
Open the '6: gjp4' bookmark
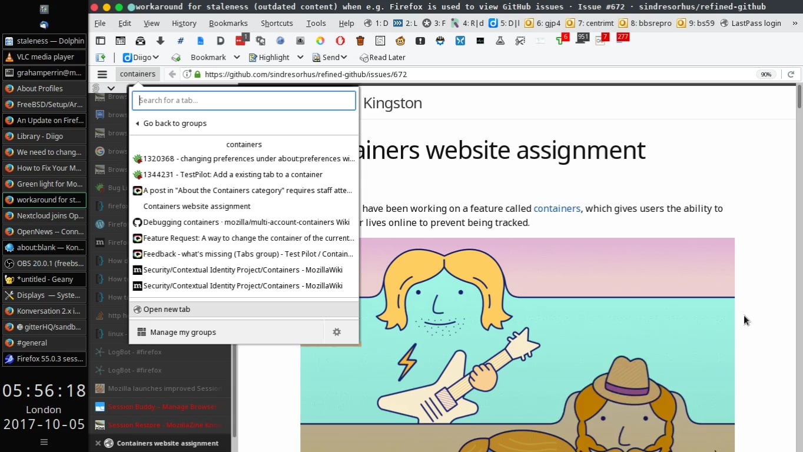click(543, 23)
